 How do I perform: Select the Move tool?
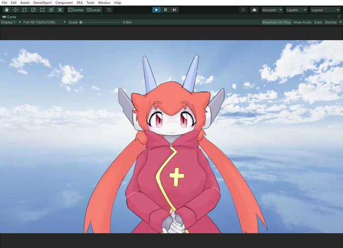point(15,10)
